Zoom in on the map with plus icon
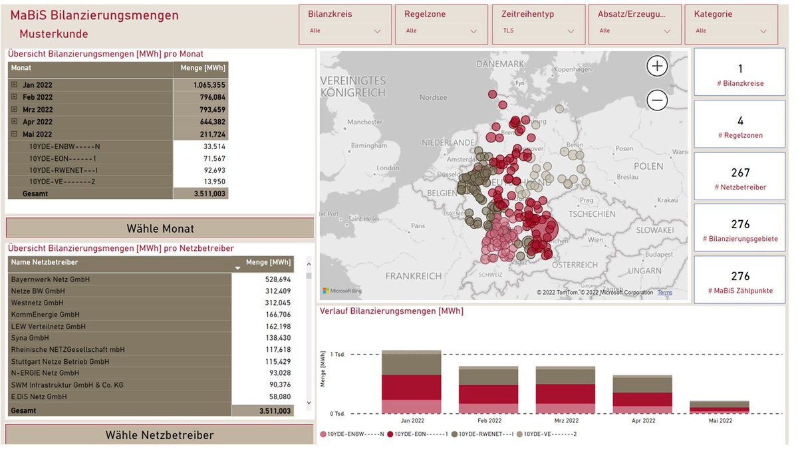The width and height of the screenshot is (798, 449). coord(657,65)
